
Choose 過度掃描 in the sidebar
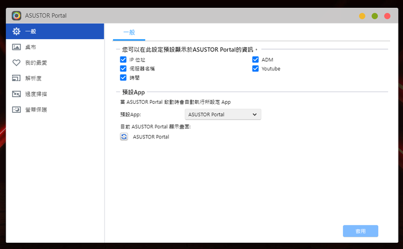(x=55, y=94)
